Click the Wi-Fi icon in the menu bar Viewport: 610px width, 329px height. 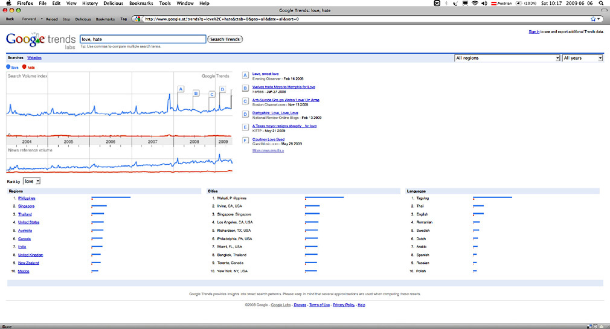475,3
